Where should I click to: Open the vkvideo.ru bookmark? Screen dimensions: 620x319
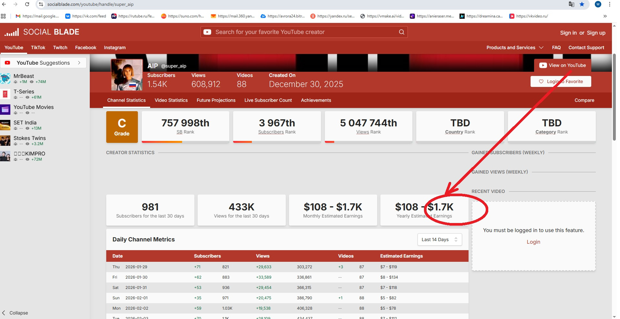click(529, 16)
